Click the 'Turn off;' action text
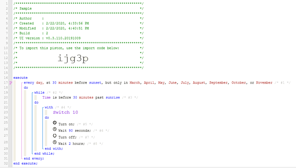The height and width of the screenshot is (168, 296). [x=67, y=137]
